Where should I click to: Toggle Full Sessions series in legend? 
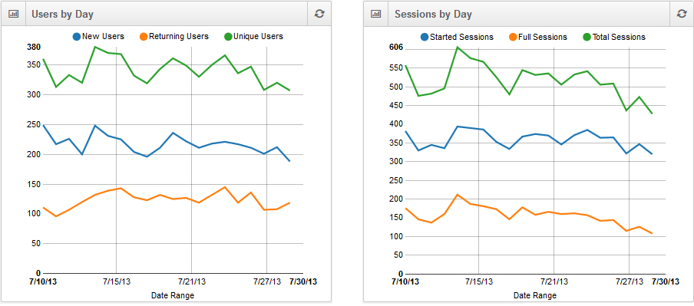[537, 38]
